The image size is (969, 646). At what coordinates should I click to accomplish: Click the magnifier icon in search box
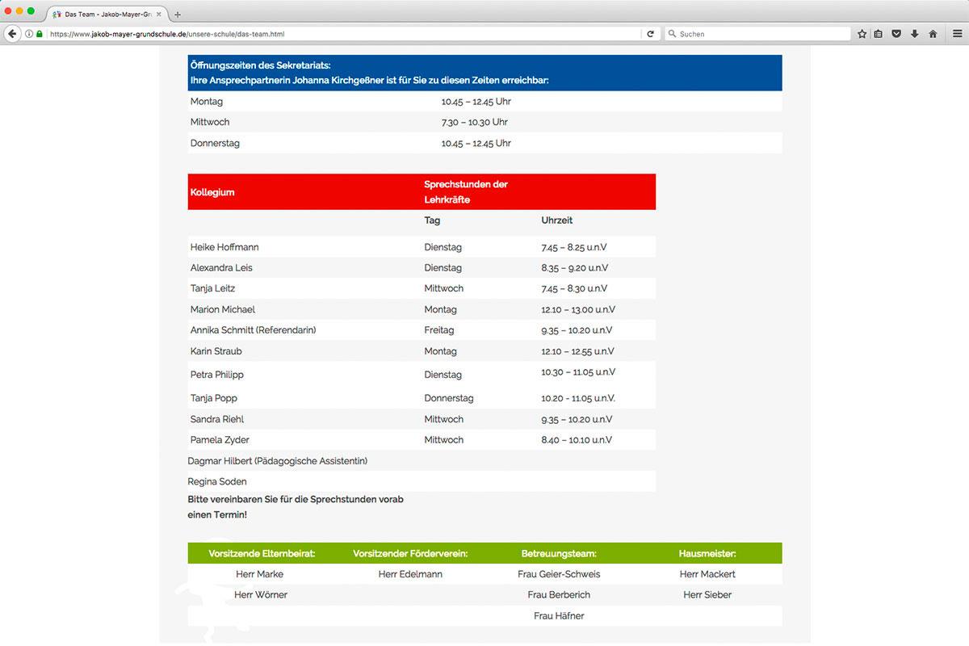672,34
